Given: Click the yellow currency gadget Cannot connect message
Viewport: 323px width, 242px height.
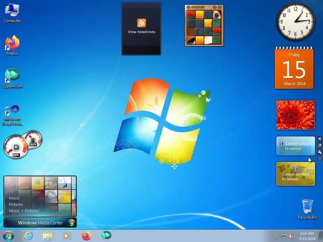Looking at the screenshot, I should pos(296,176).
